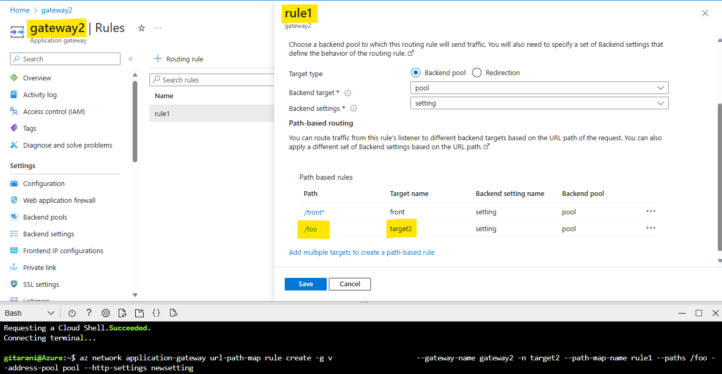
Task: Open the more options ellipsis beside Rules
Action: point(158,28)
